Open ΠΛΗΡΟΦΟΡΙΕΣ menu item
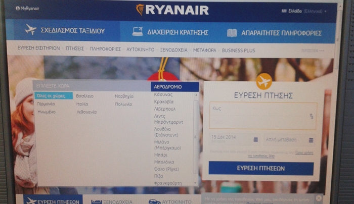This screenshot has height=204, width=354. [x=105, y=49]
